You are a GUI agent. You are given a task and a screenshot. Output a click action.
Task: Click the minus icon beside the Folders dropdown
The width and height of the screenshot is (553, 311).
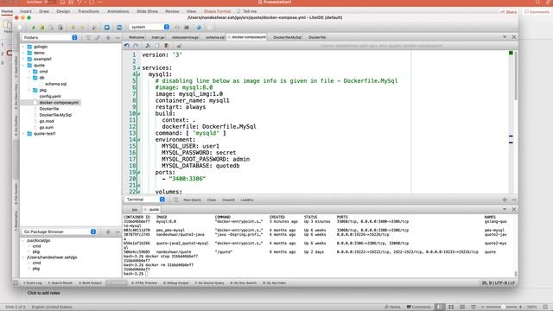tap(118, 37)
